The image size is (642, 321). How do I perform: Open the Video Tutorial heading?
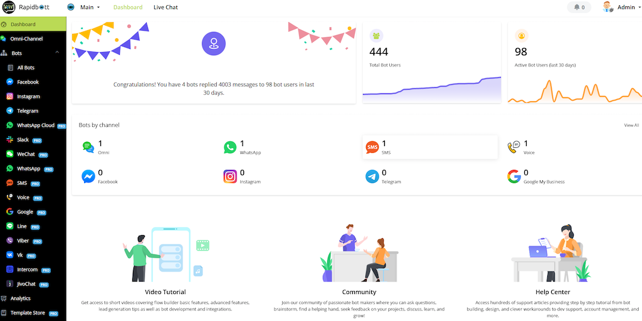tap(166, 292)
